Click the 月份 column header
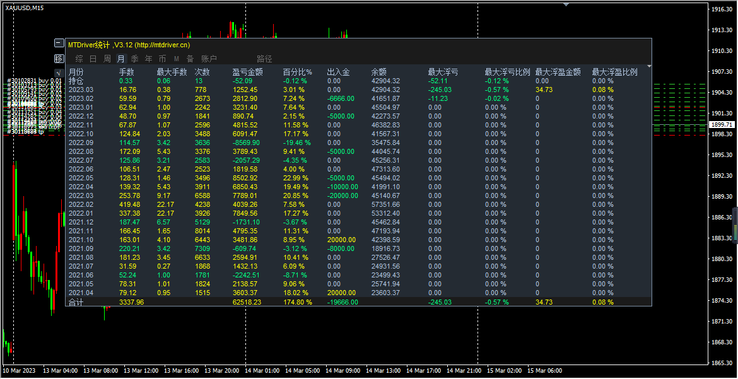 [76, 73]
